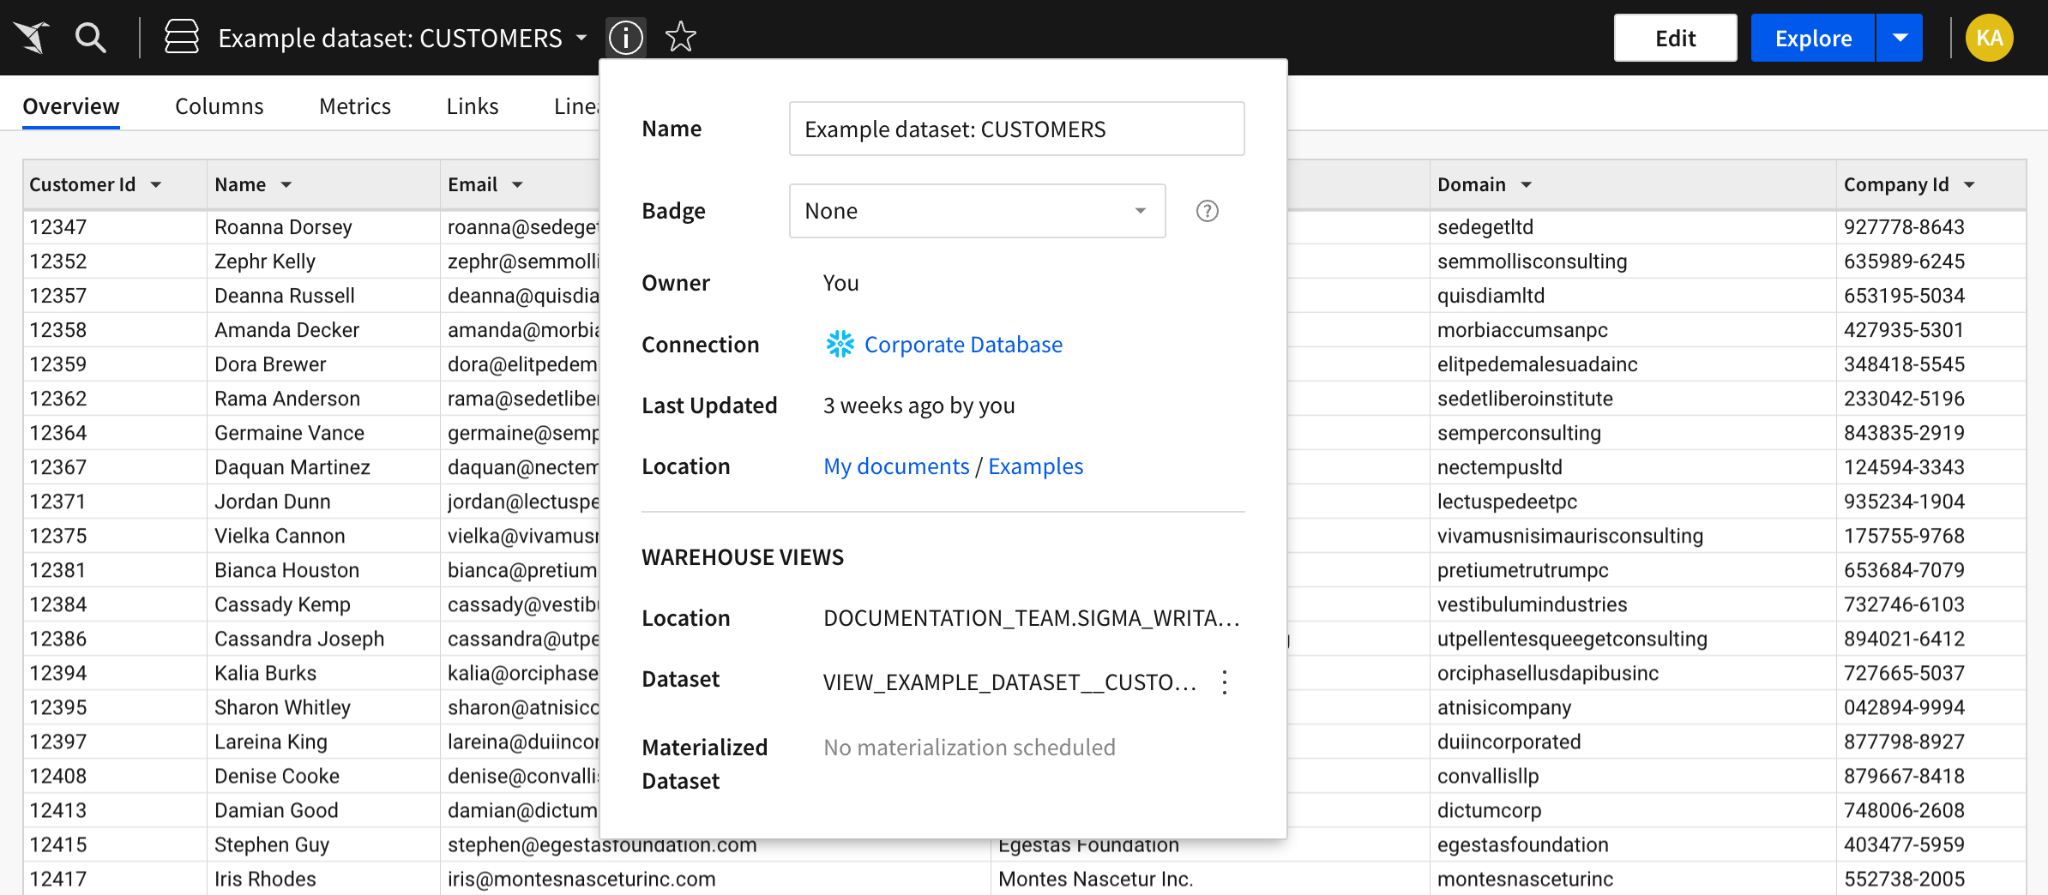
Task: Click '3 weeks ago by you' text
Action: (919, 405)
